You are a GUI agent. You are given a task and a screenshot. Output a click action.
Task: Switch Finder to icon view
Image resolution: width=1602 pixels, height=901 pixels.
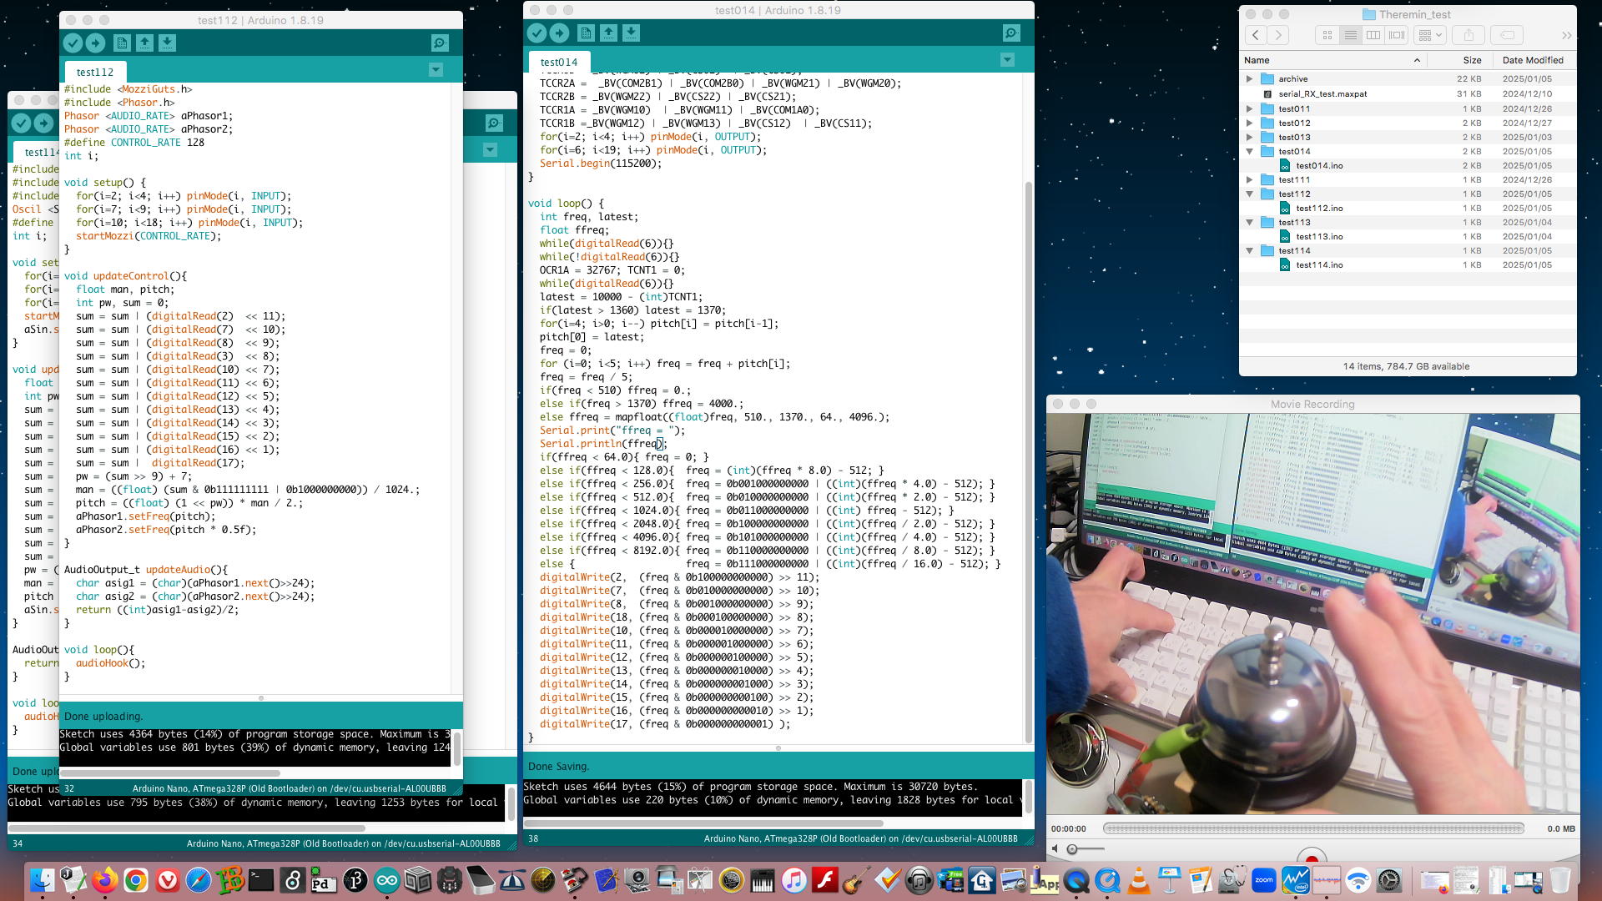[1327, 35]
